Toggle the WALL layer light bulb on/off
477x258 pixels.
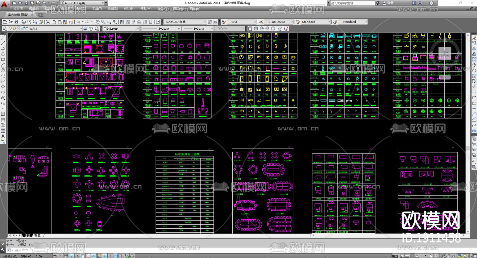11,29
